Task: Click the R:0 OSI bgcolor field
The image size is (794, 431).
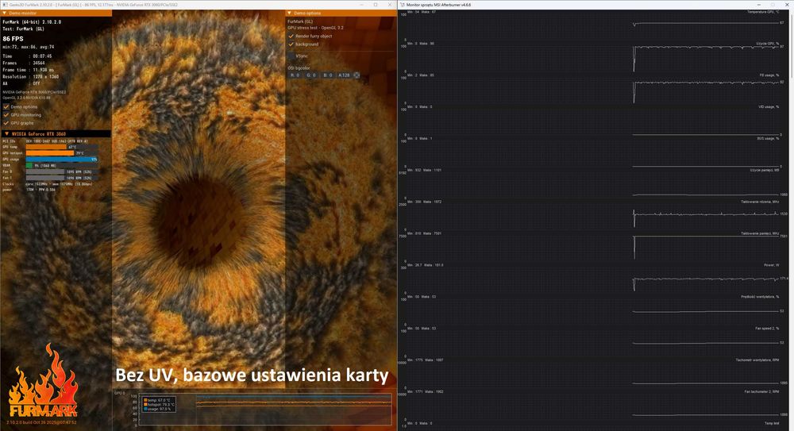Action: 295,75
